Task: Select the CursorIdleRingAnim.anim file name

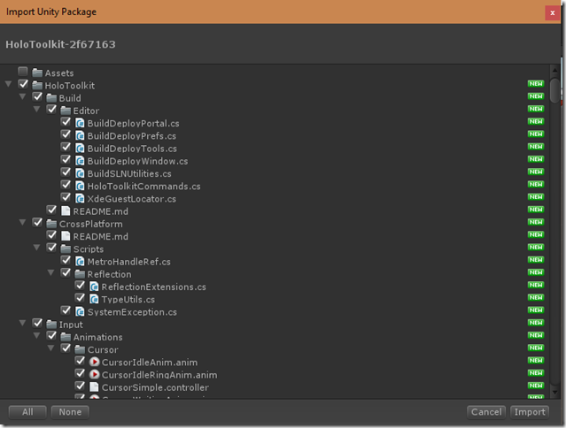Action: click(159, 375)
